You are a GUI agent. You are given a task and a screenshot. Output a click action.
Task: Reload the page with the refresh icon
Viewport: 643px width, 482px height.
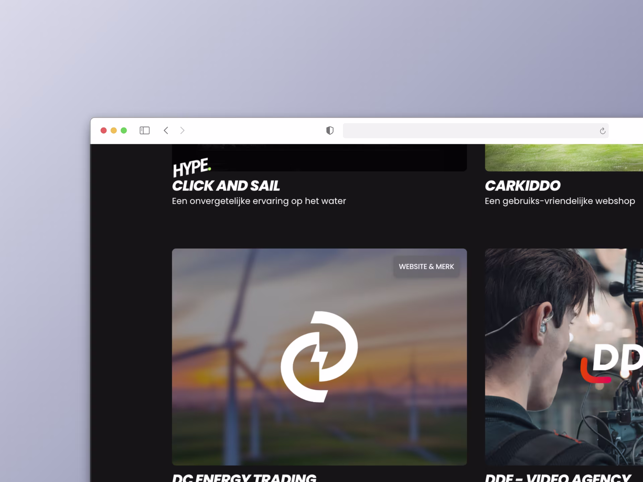click(602, 131)
